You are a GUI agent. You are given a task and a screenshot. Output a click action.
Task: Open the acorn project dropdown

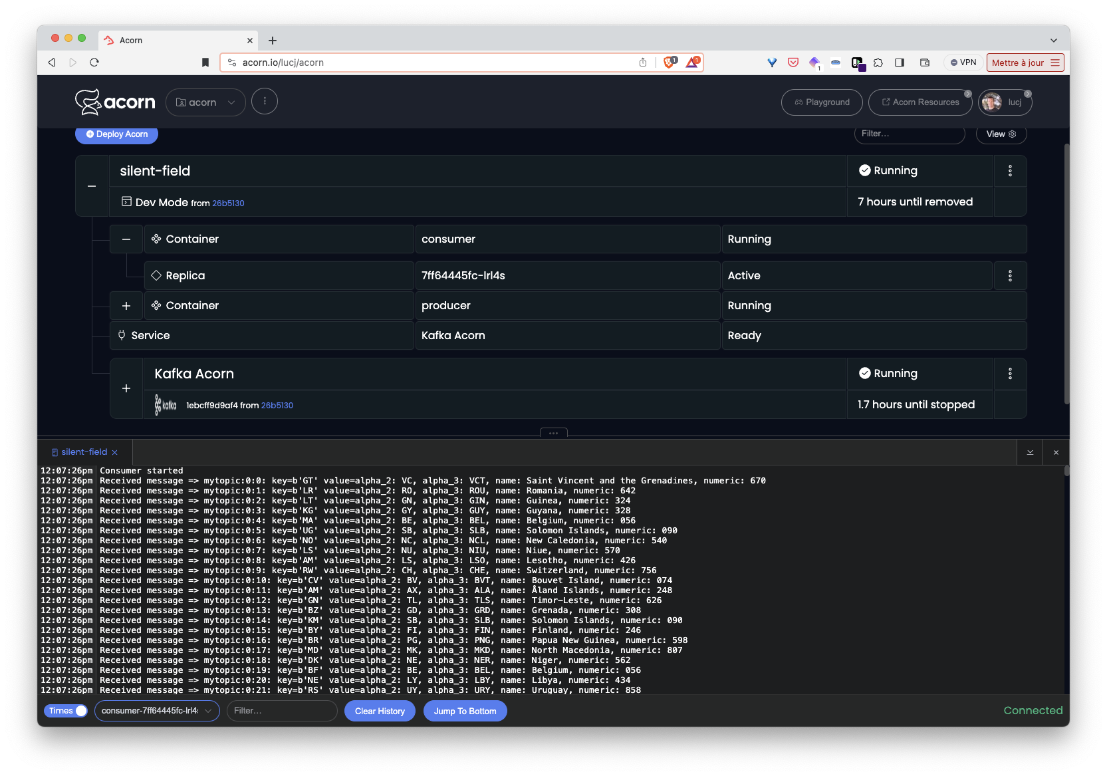[205, 102]
